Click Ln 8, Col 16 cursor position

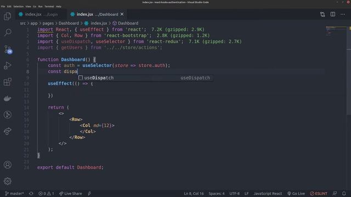(x=194, y=193)
